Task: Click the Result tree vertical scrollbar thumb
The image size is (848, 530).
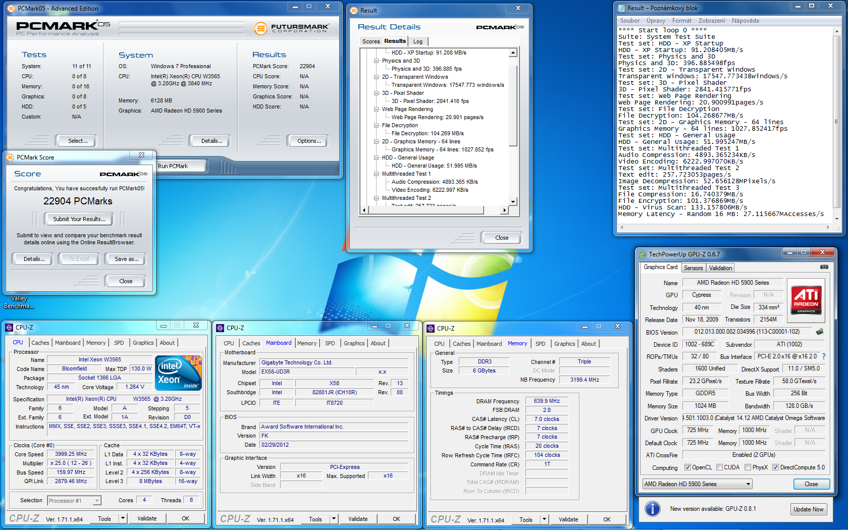Action: 513,105
